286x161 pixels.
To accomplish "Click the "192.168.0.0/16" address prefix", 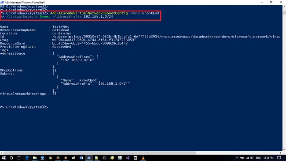I will click(77, 60).
